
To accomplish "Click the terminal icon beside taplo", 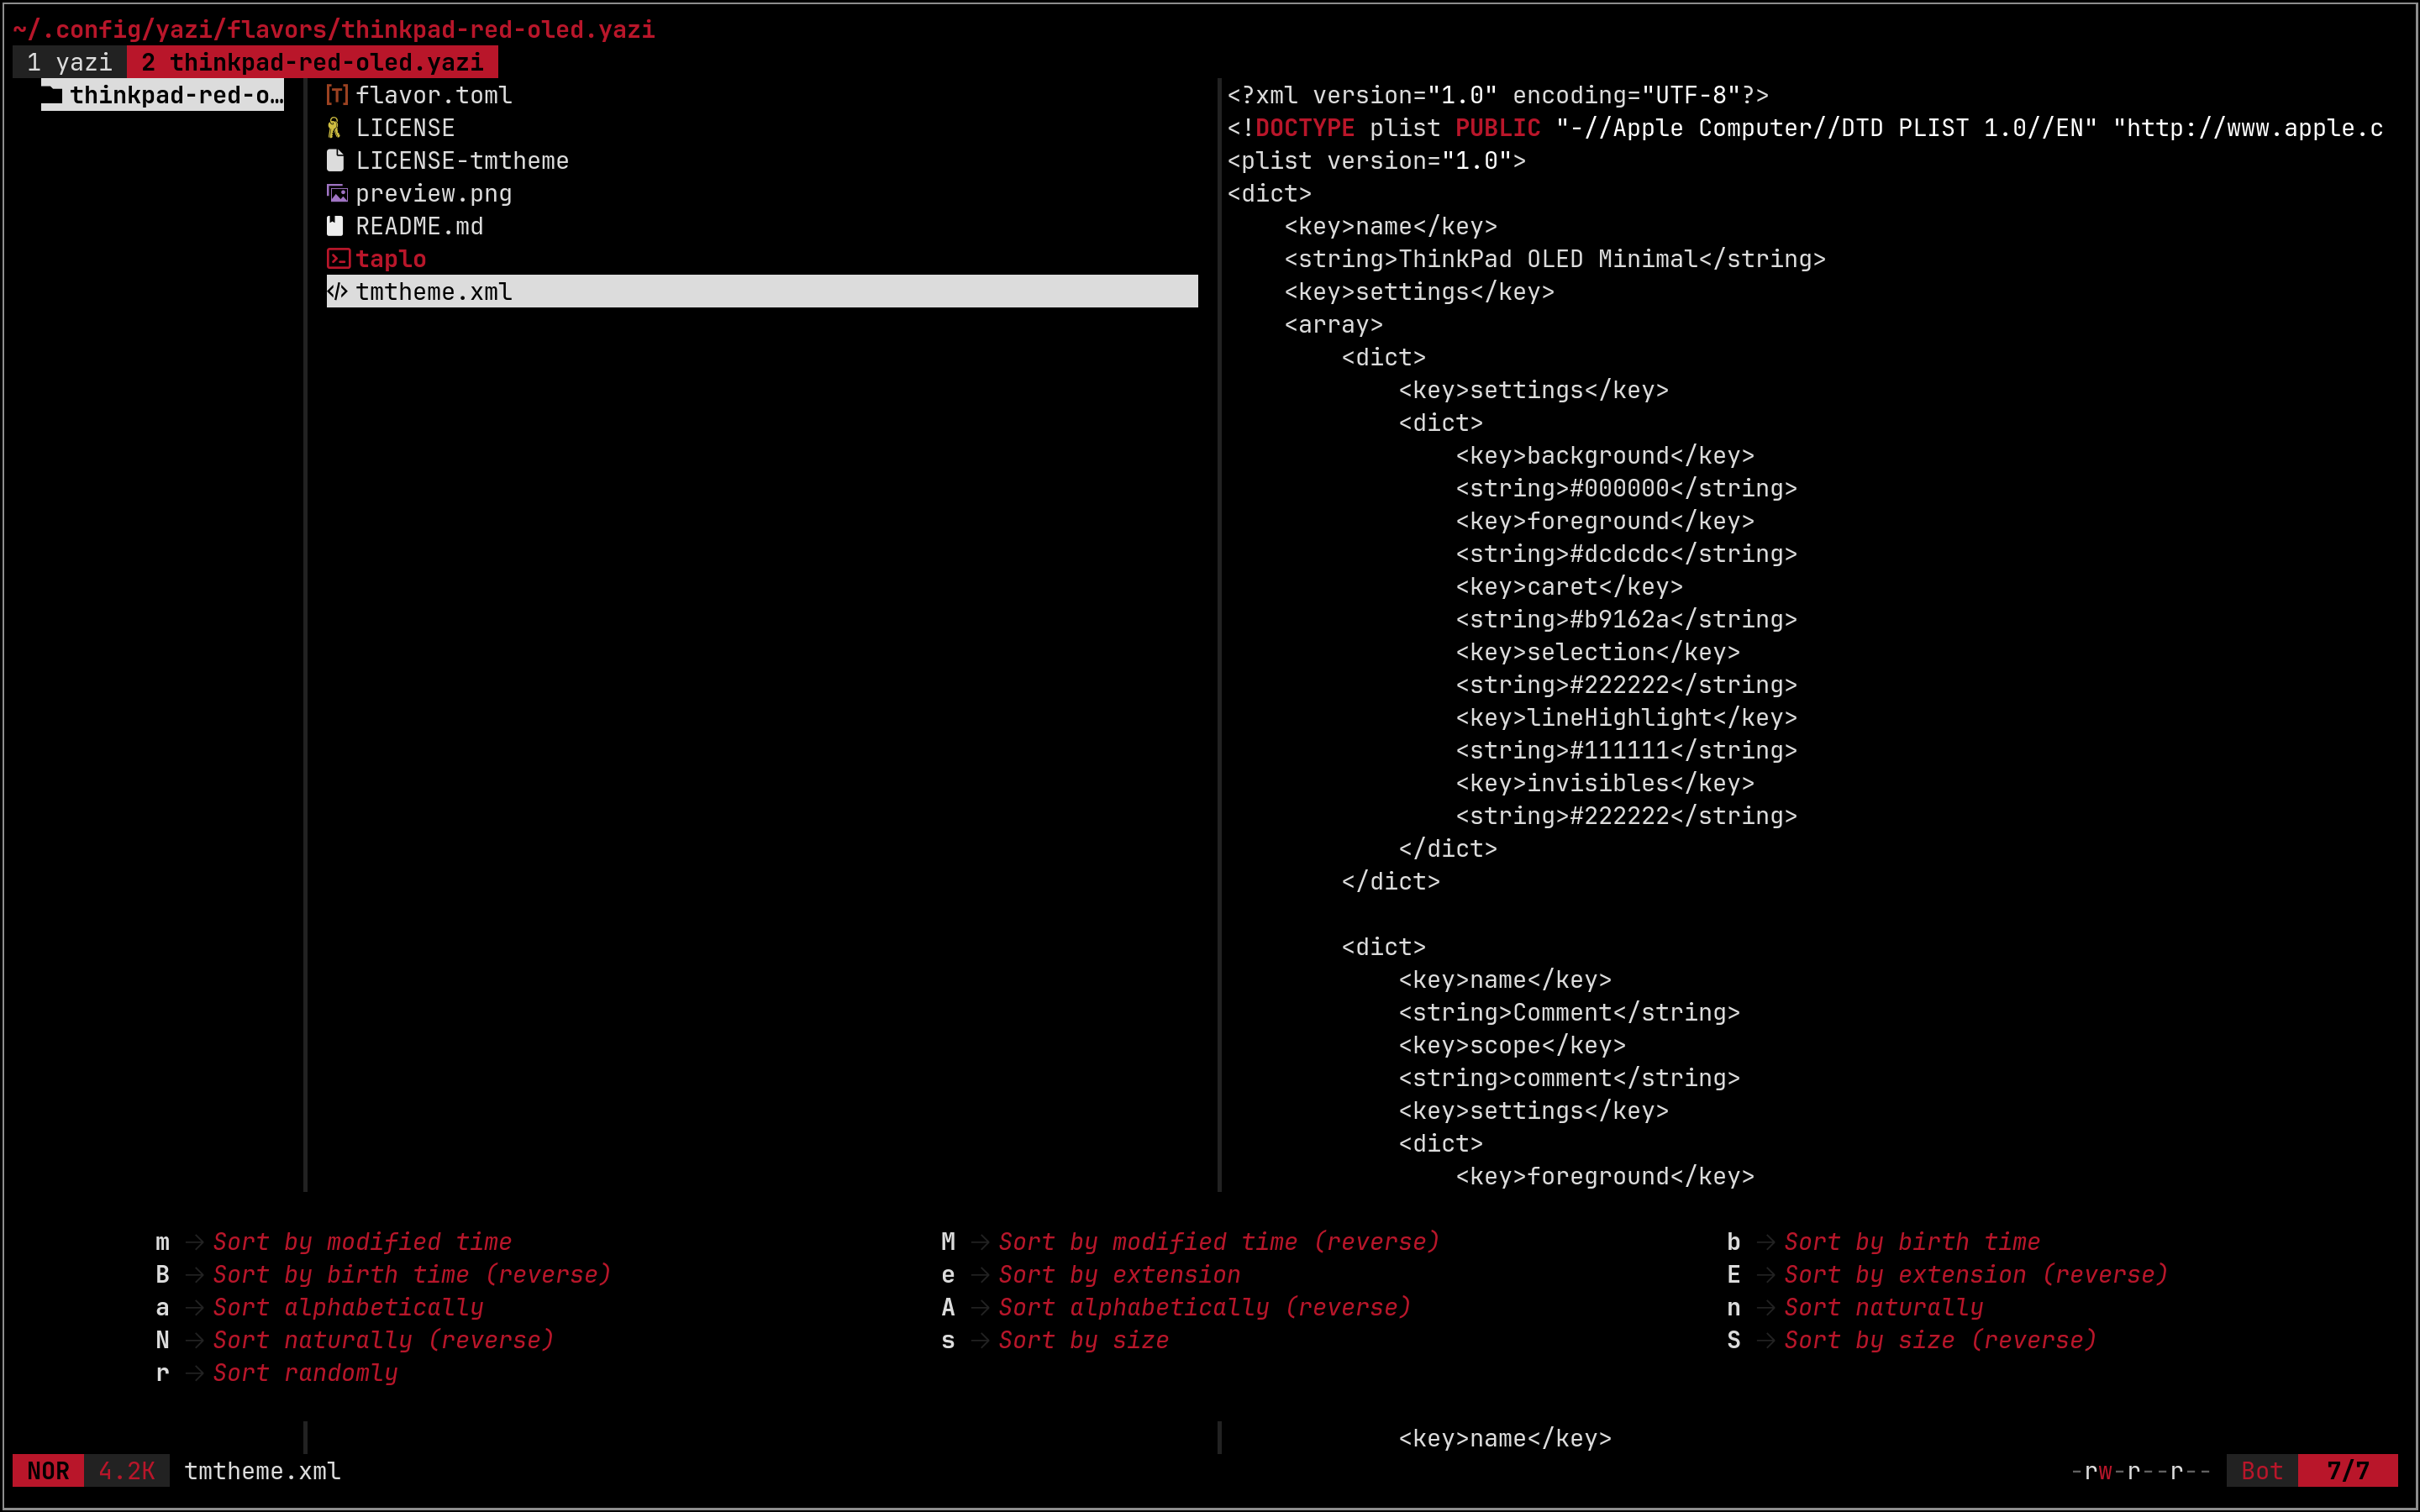I will [338, 259].
